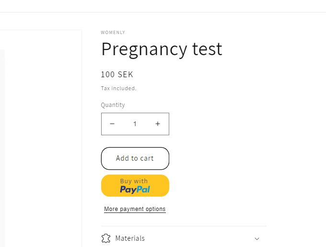This screenshot has height=247, width=326.
Task: Click the Materials leather icon
Action: [106, 238]
